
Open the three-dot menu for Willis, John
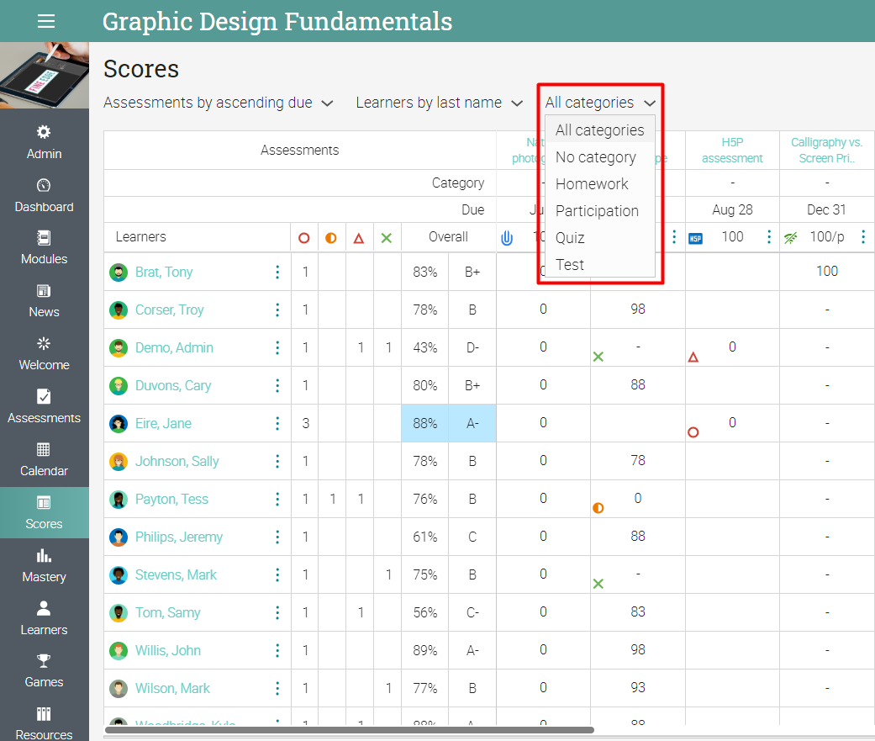[x=277, y=650]
